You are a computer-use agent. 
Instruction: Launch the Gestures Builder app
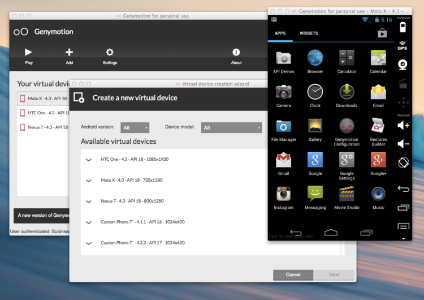point(378,132)
